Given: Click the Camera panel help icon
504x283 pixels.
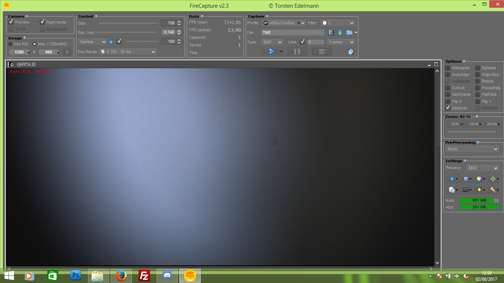Looking at the screenshot, I should click(27, 17).
